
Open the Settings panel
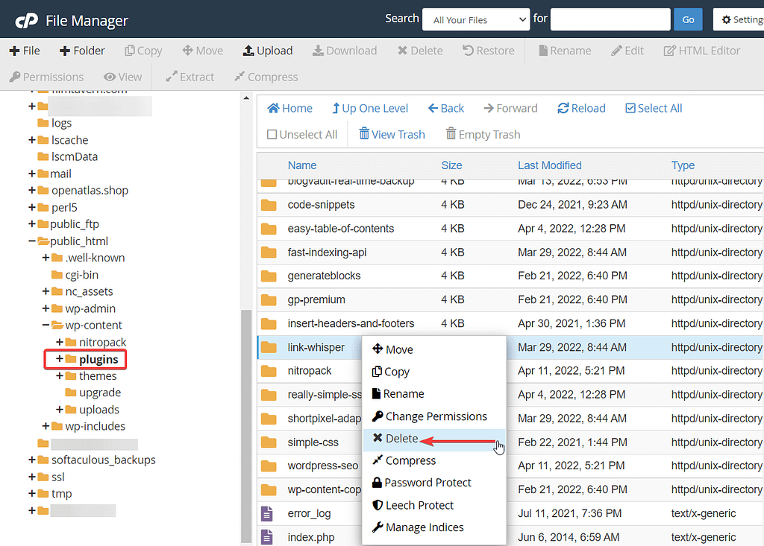coord(743,19)
